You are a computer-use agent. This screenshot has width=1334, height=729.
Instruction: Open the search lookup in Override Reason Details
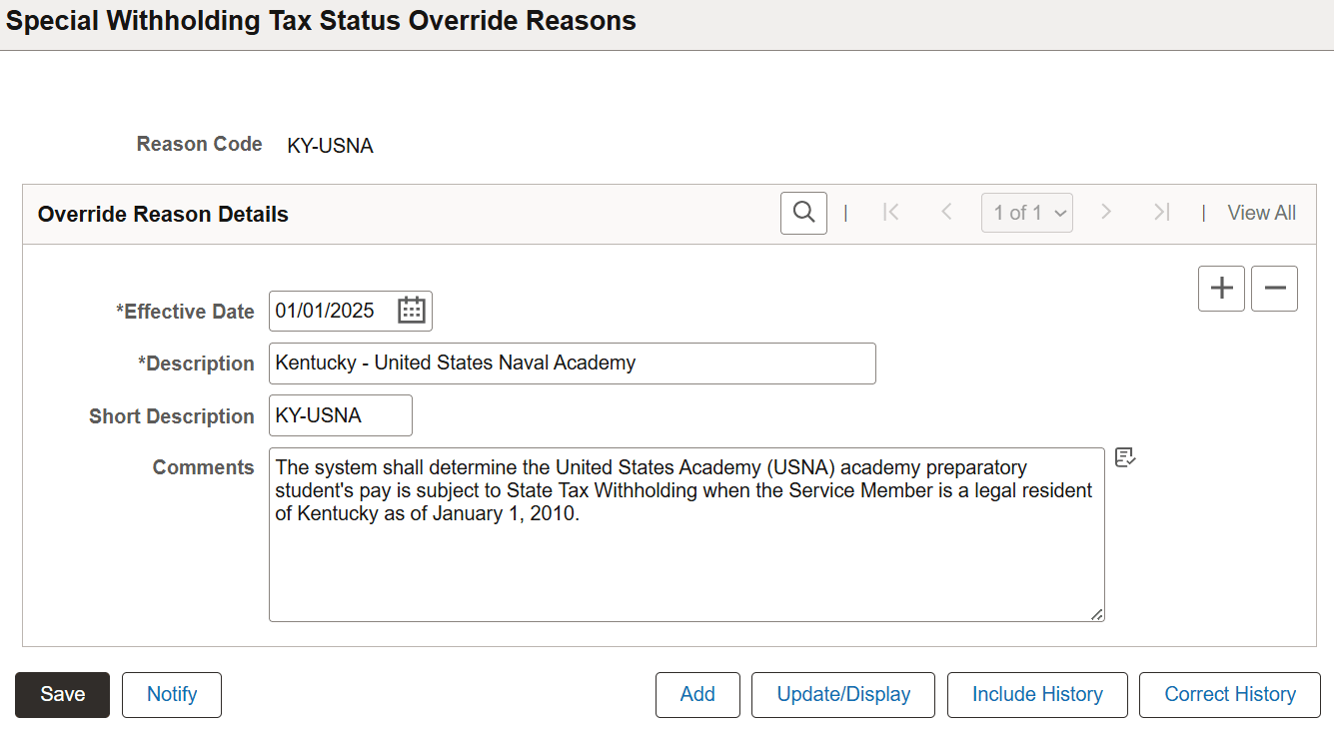(x=803, y=212)
